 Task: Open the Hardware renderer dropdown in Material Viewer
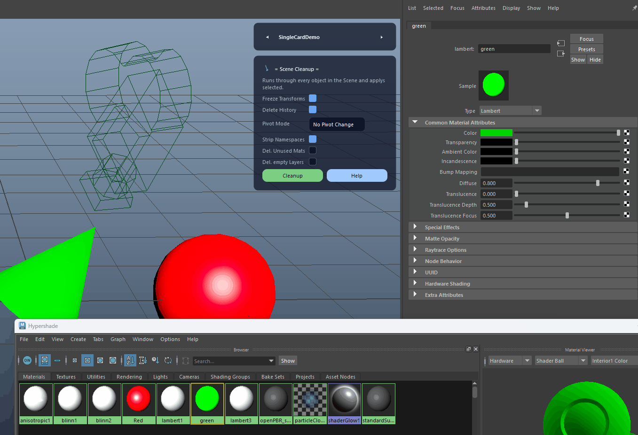pos(510,361)
